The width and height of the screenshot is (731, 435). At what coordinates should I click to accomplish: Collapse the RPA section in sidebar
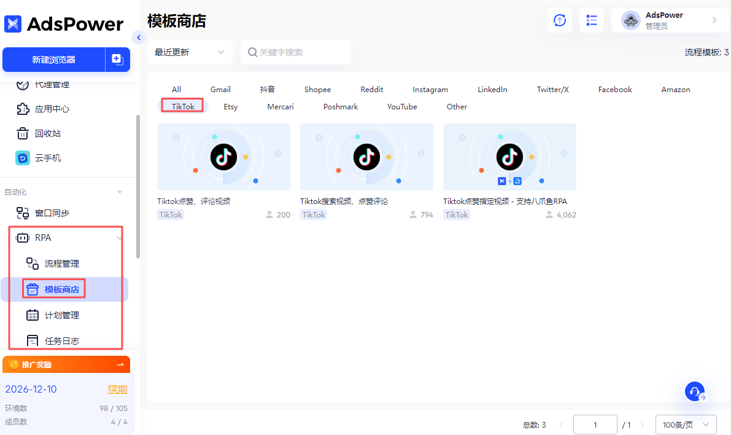tap(120, 238)
